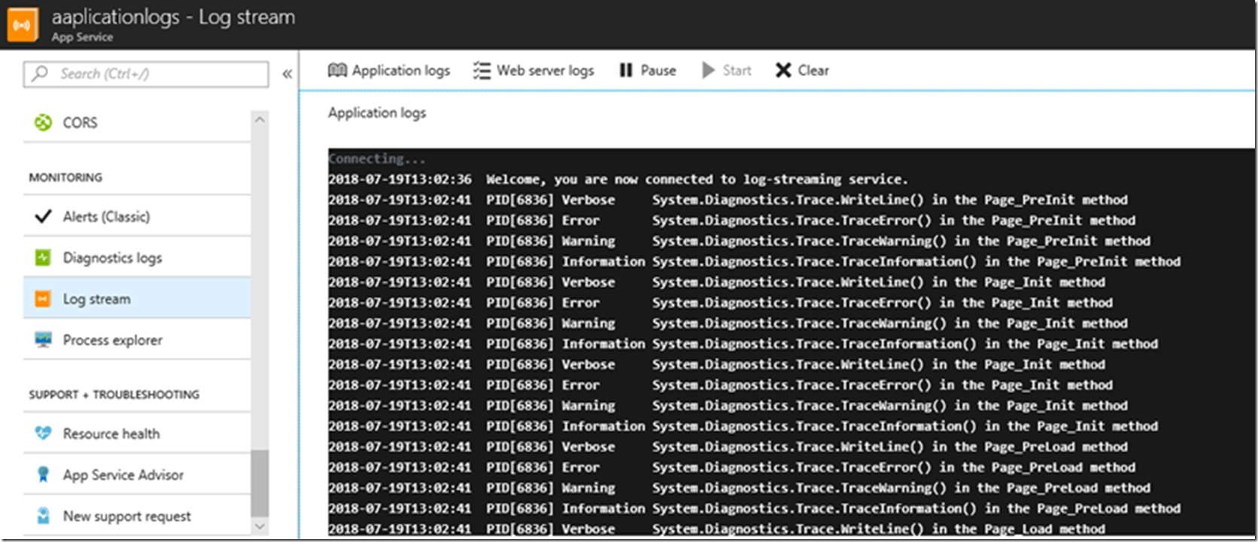The width and height of the screenshot is (1258, 542).
Task: Click the Web server logs list icon
Action: click(x=482, y=70)
